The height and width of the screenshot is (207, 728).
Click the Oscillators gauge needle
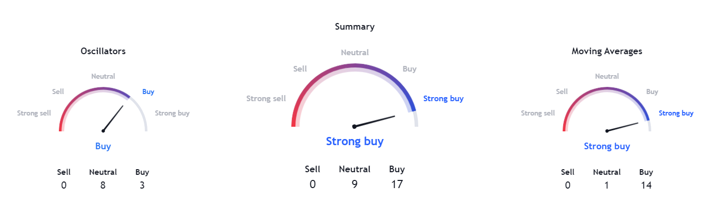(x=114, y=118)
